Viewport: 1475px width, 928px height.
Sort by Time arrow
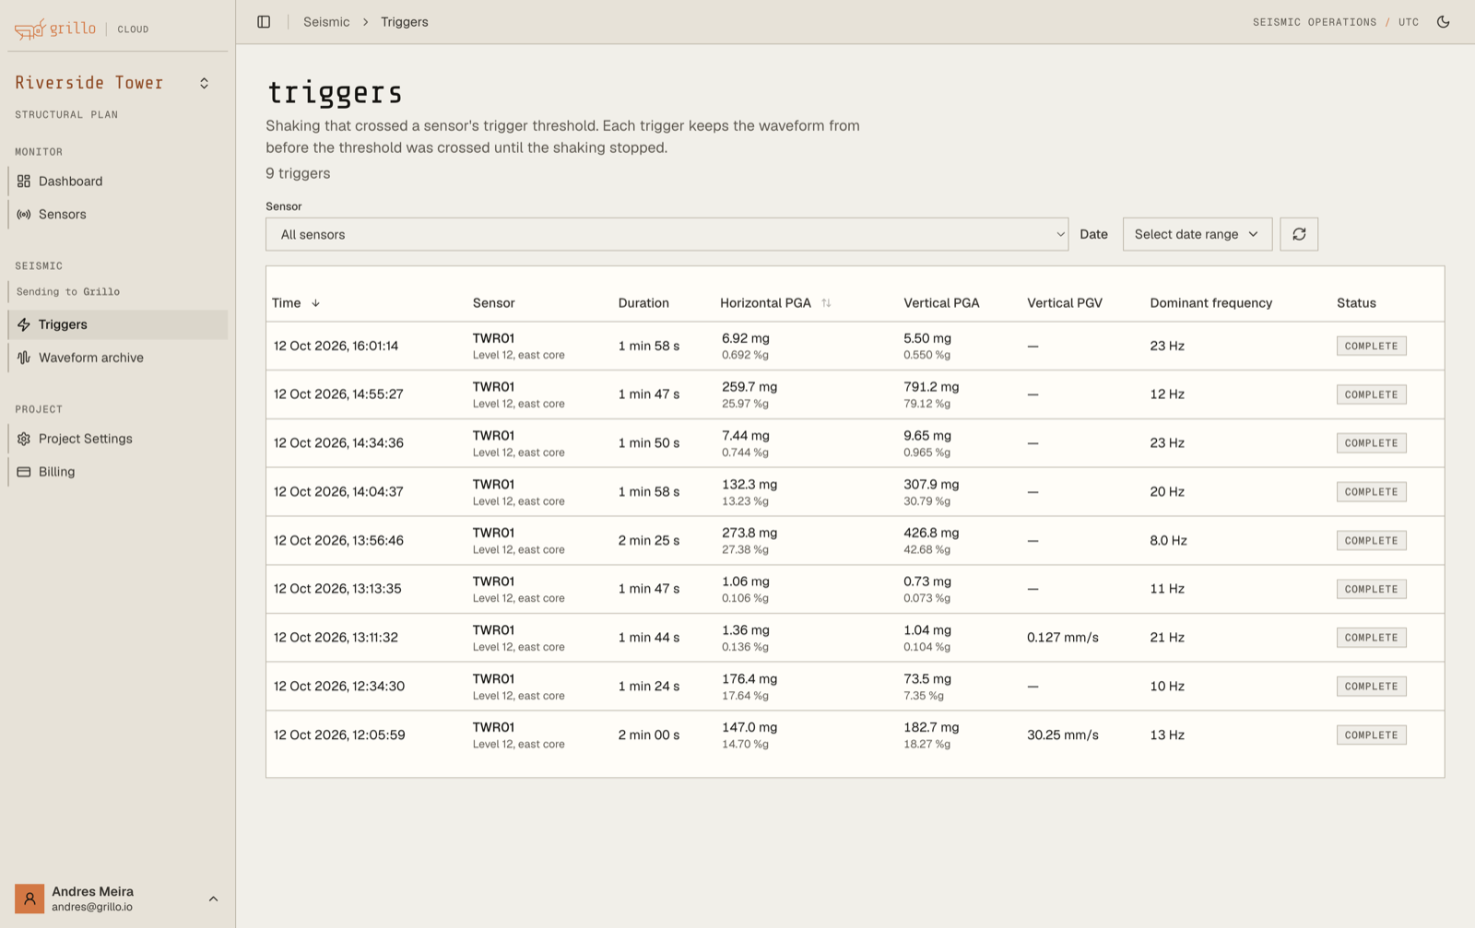tap(315, 303)
